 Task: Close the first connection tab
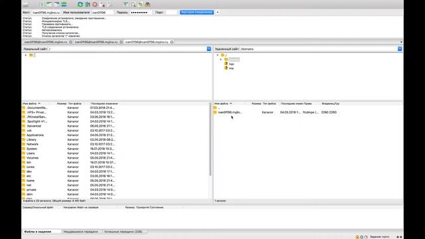[71, 42]
